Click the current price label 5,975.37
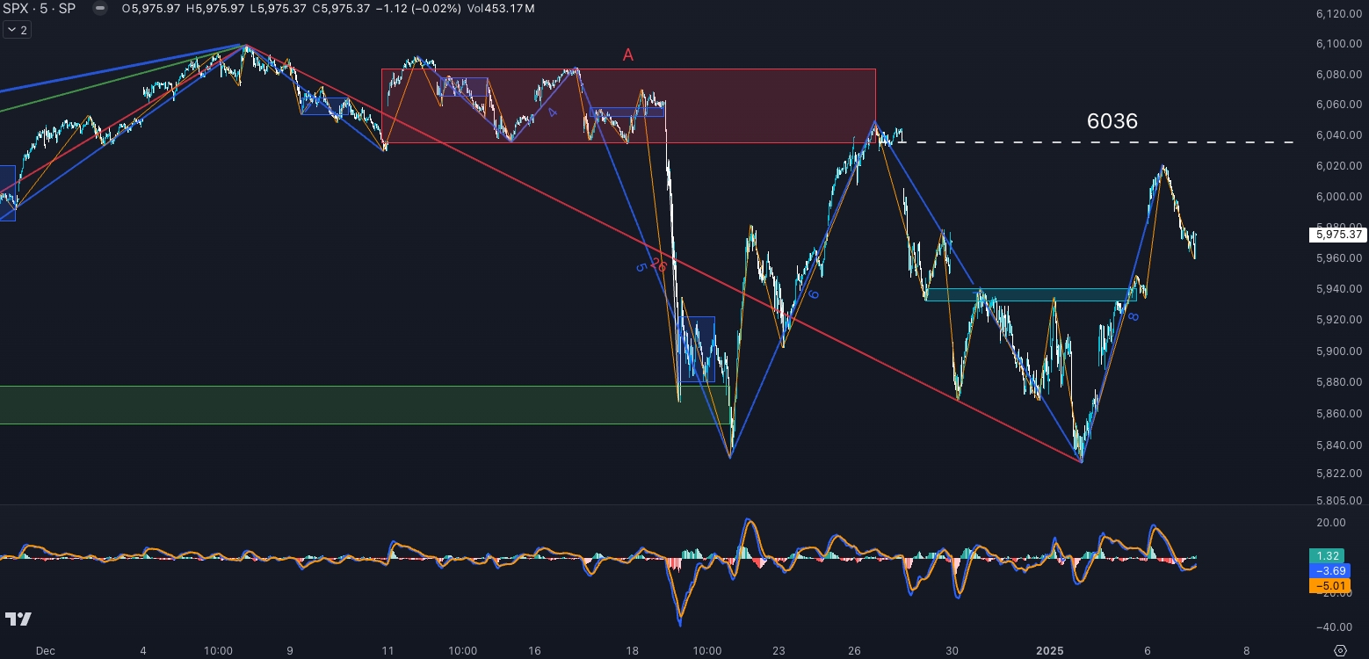1369x659 pixels. click(x=1338, y=235)
